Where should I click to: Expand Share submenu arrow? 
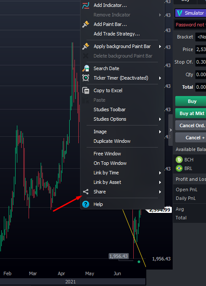pos(160,192)
